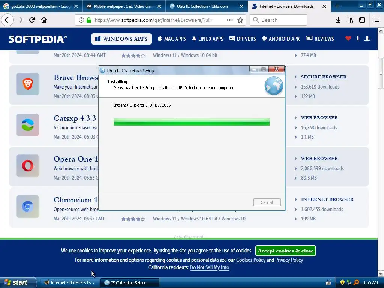Open Reviews section
384x288 pixels.
[x=320, y=39]
